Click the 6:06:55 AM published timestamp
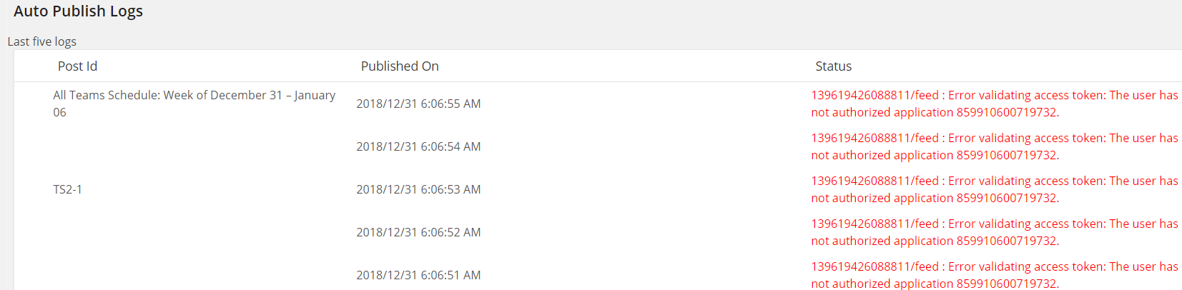The image size is (1182, 290). point(418,104)
